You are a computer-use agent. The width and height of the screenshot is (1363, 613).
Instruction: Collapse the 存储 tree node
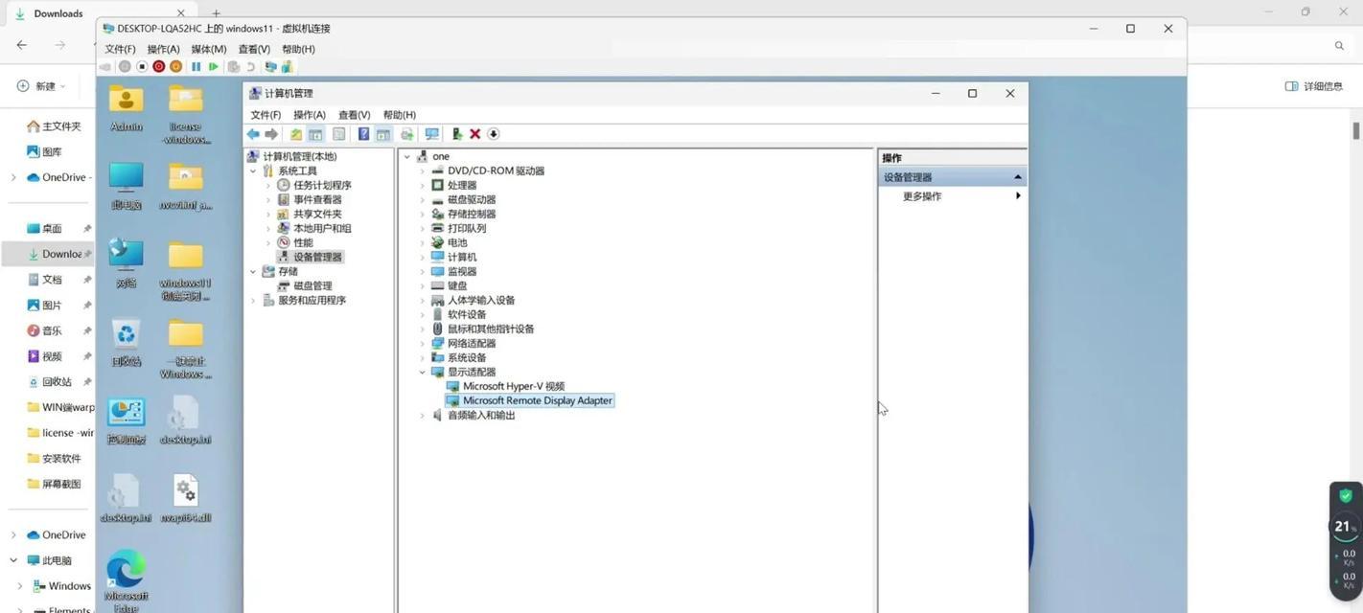tap(253, 272)
